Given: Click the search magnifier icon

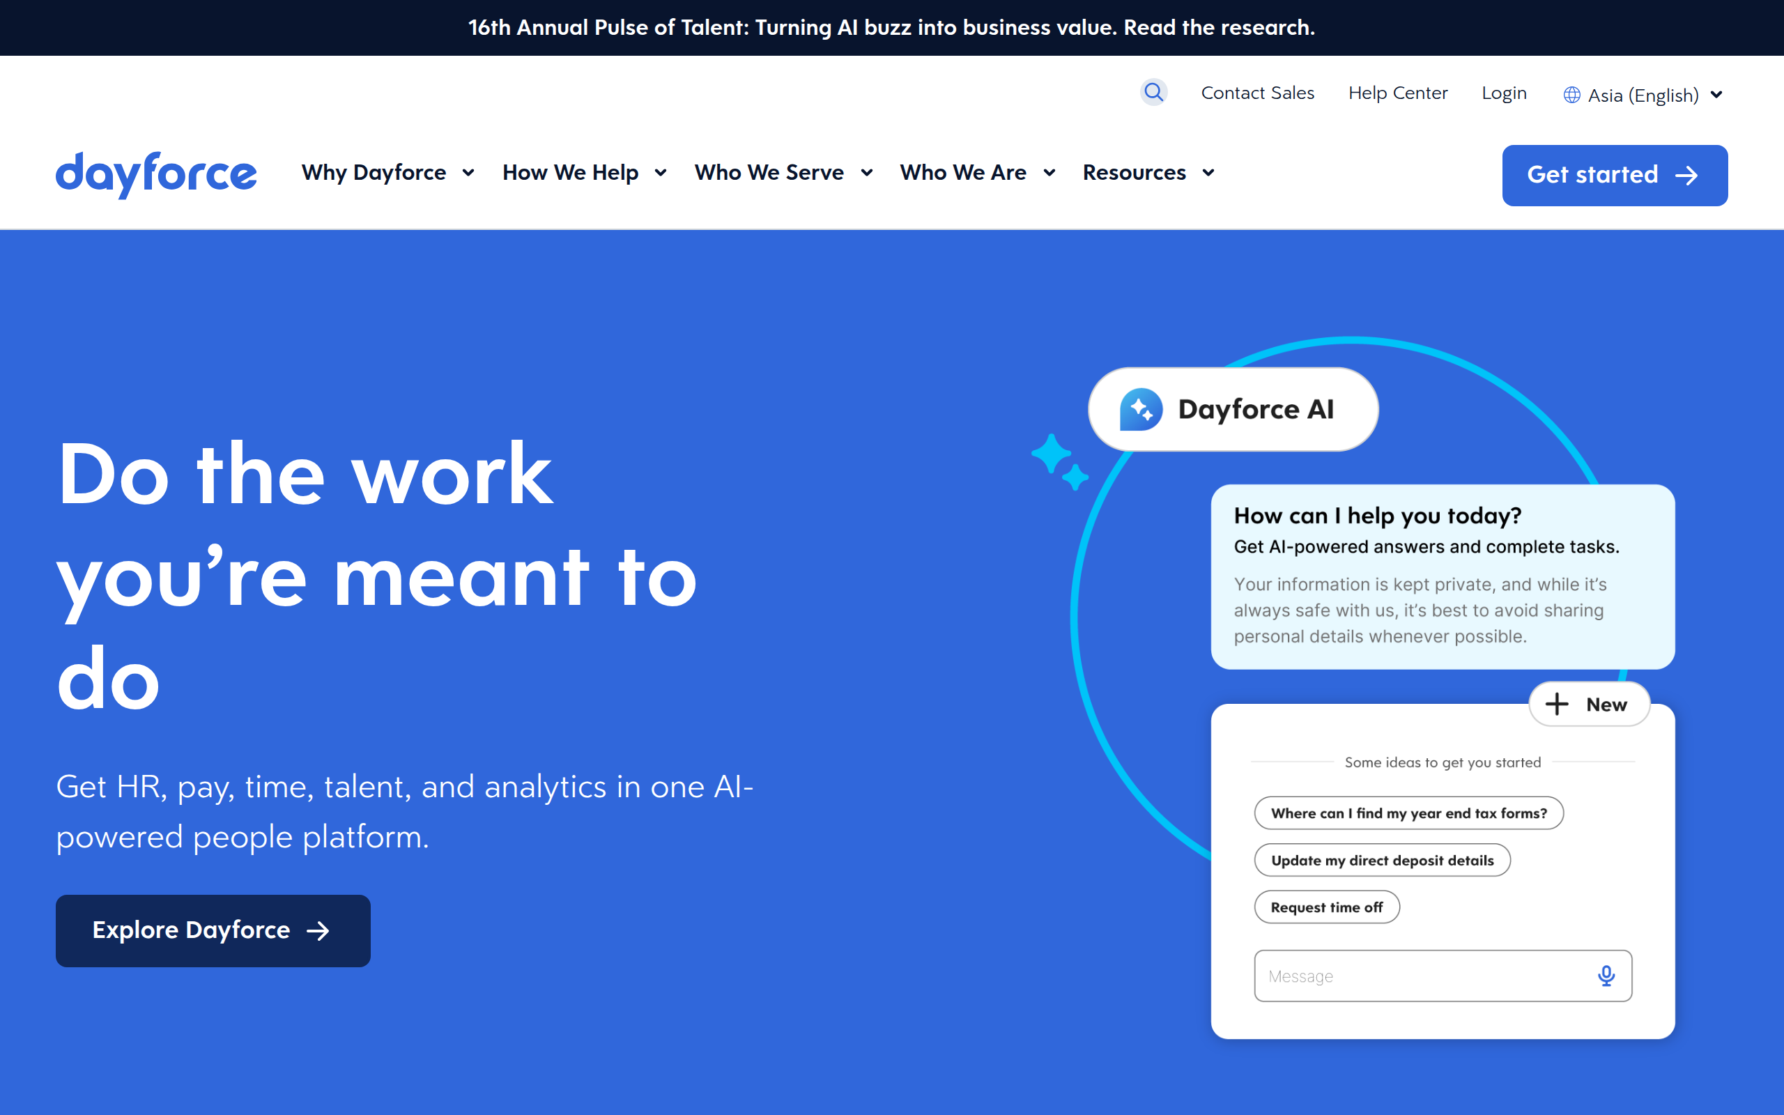Looking at the screenshot, I should click(1153, 93).
